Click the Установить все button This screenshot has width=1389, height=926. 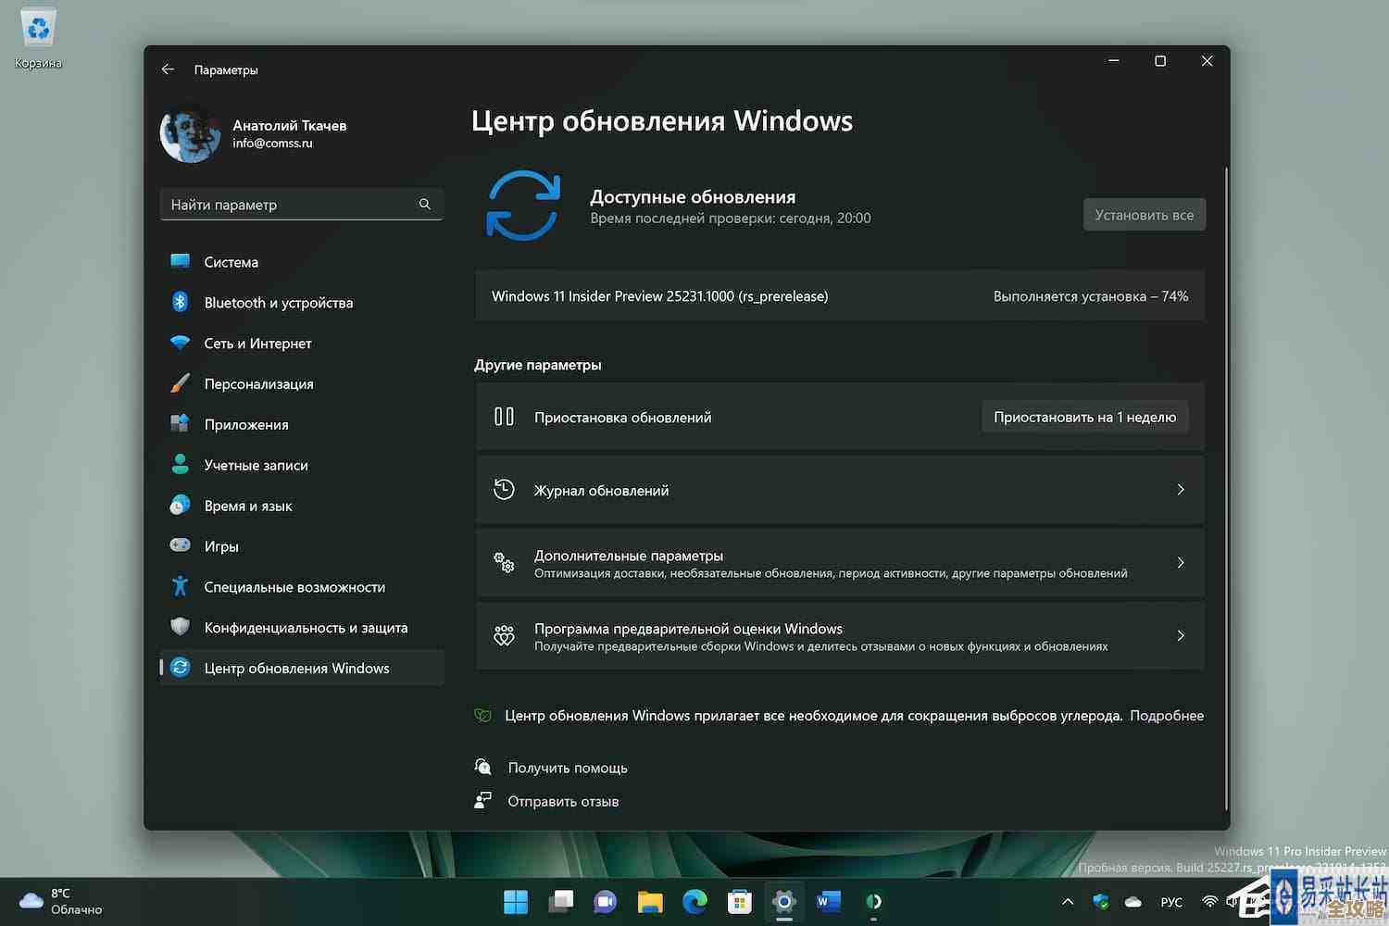tap(1144, 214)
